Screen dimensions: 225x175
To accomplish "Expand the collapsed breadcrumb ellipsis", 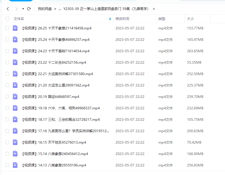I will point(60,9).
